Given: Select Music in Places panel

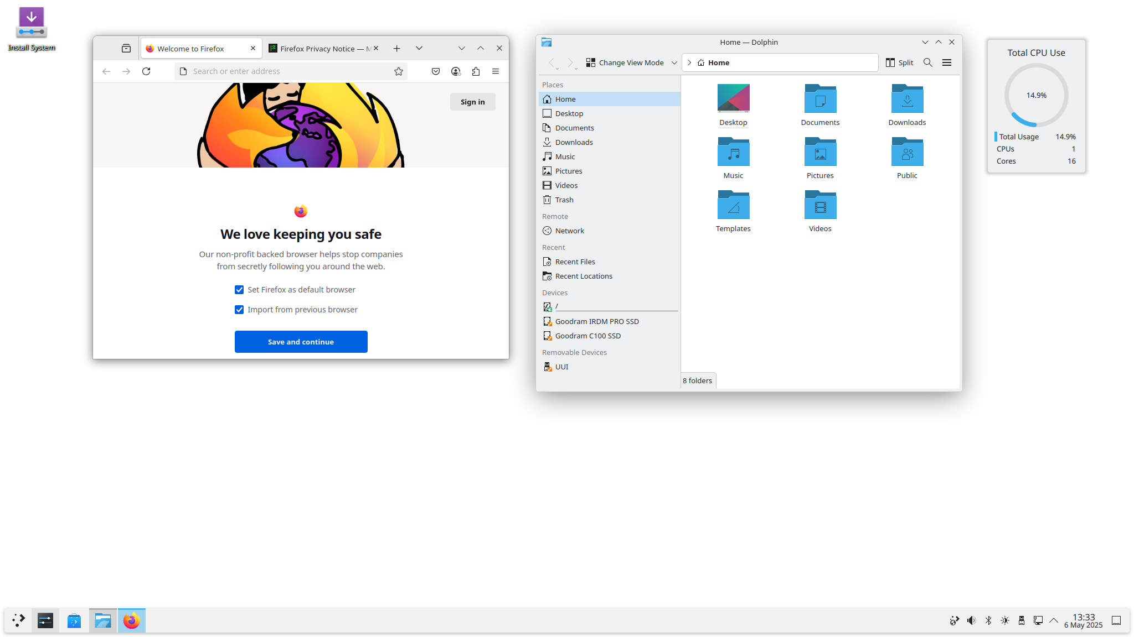Looking at the screenshot, I should [x=609, y=156].
